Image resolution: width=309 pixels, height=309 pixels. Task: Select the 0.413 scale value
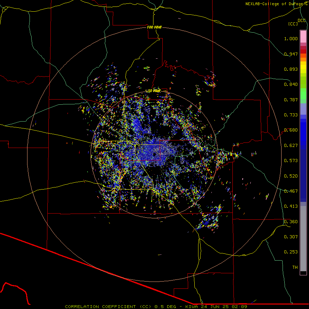coord(291,206)
